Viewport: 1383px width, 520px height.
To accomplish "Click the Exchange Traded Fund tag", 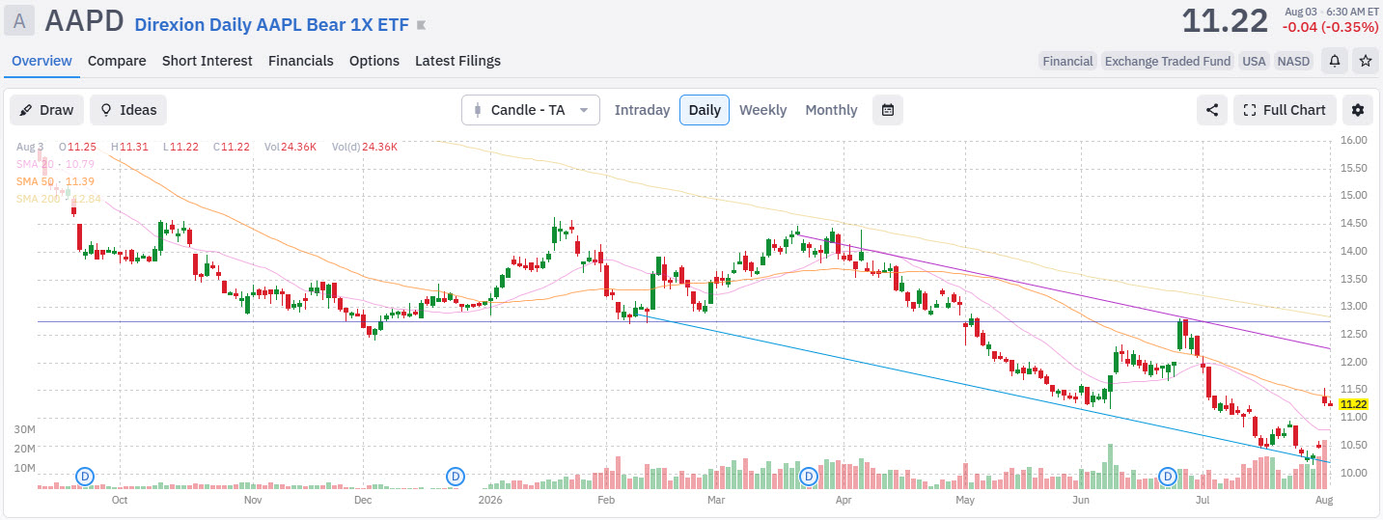I will pyautogui.click(x=1168, y=61).
